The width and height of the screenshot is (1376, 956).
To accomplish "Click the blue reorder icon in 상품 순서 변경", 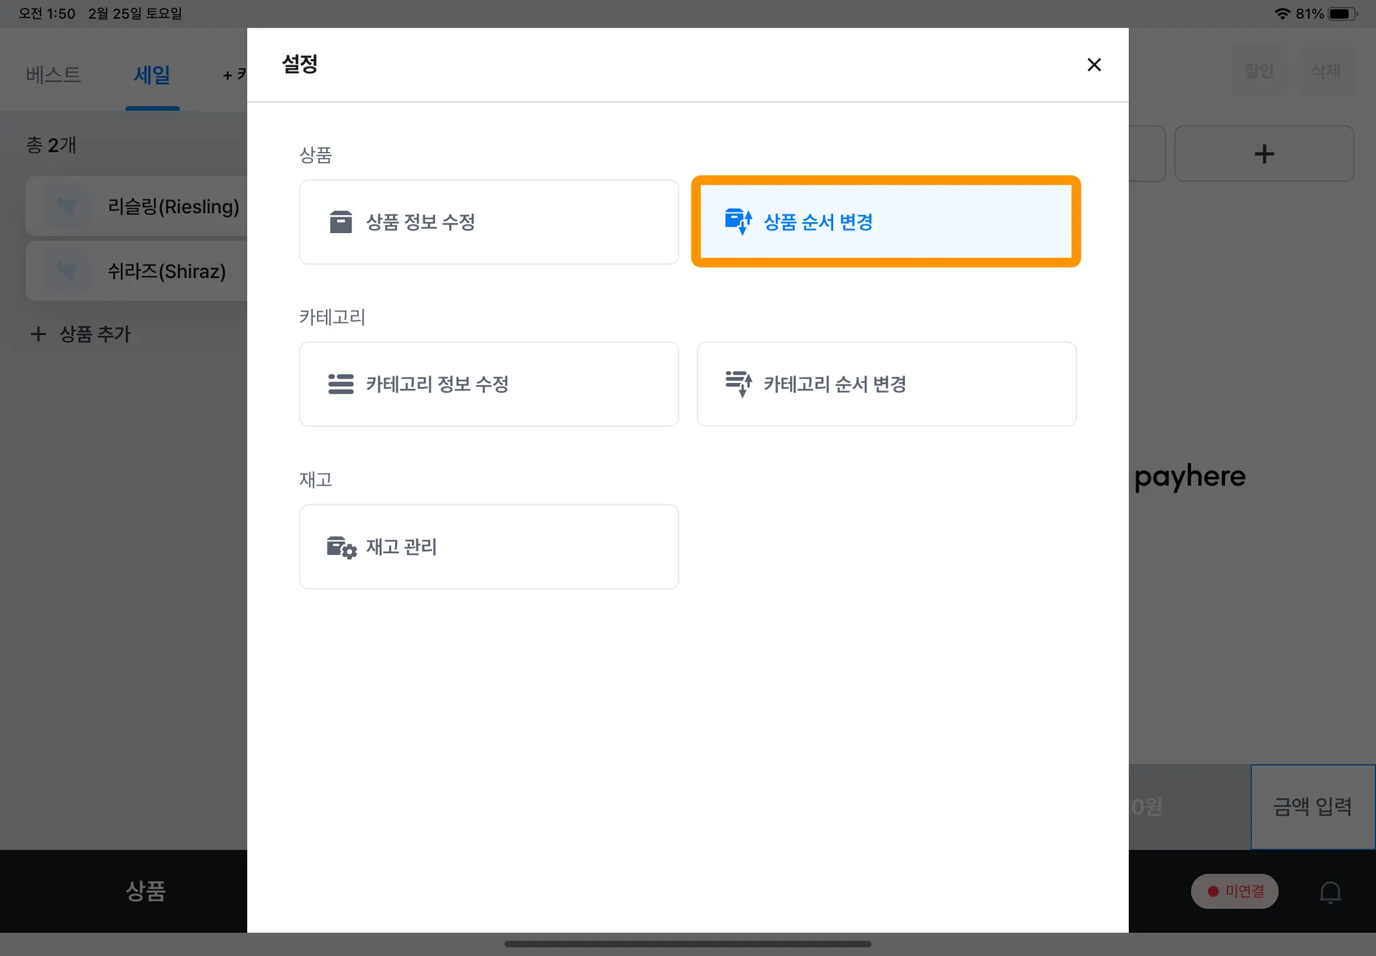I will 738,221.
